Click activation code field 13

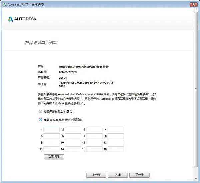click(52, 149)
